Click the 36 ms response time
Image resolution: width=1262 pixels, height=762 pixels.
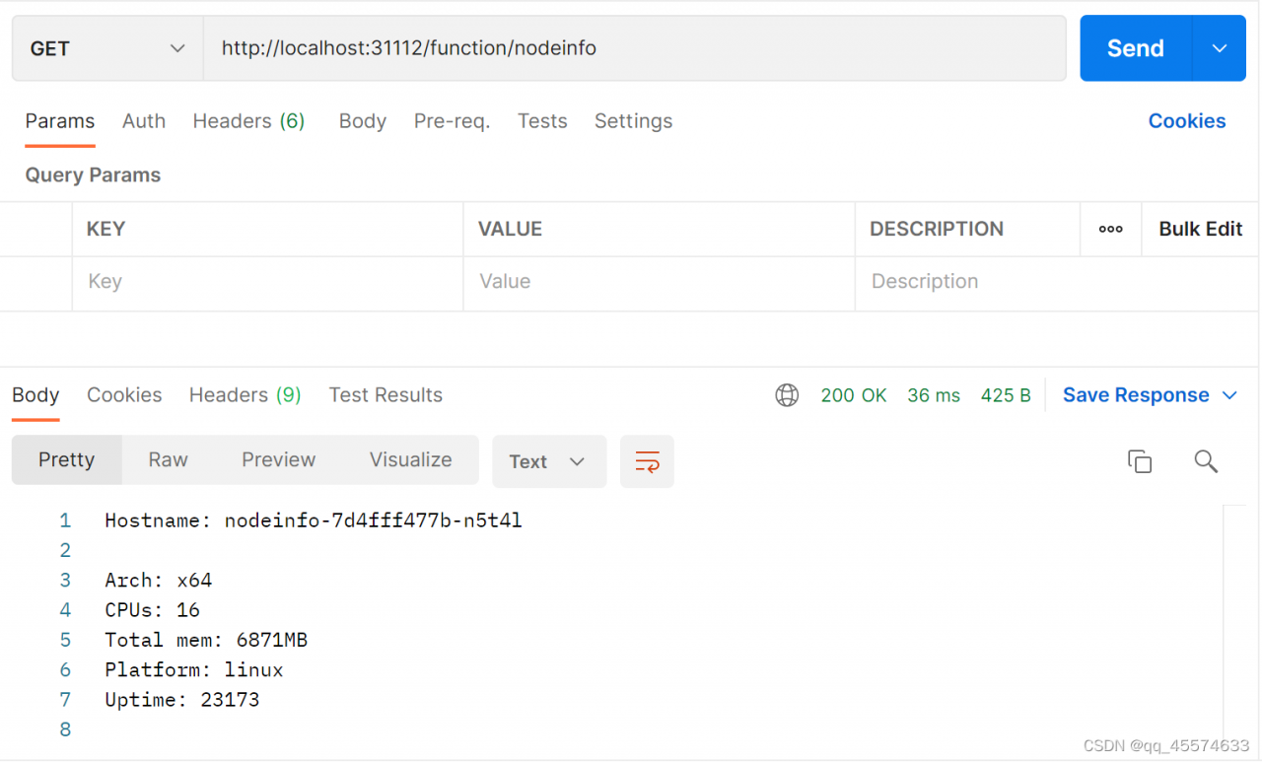934,395
